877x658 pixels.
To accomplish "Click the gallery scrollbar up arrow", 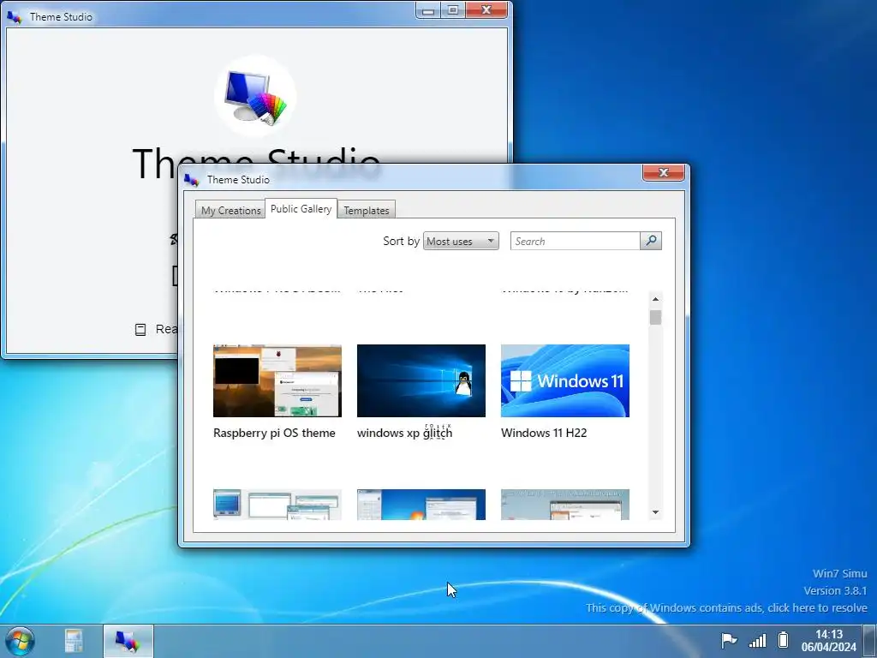I will point(655,299).
